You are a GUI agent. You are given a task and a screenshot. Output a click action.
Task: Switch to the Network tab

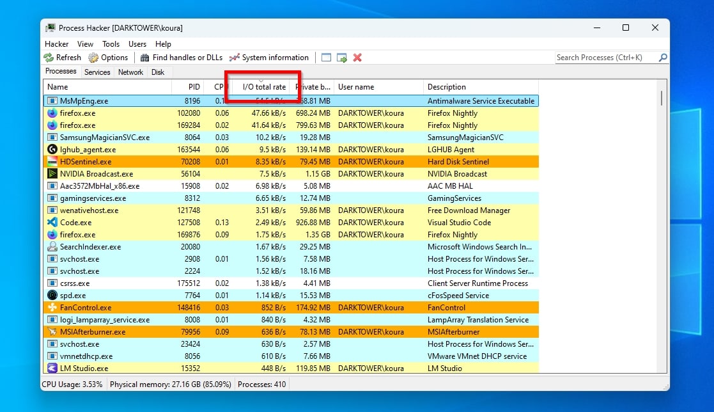tap(130, 72)
